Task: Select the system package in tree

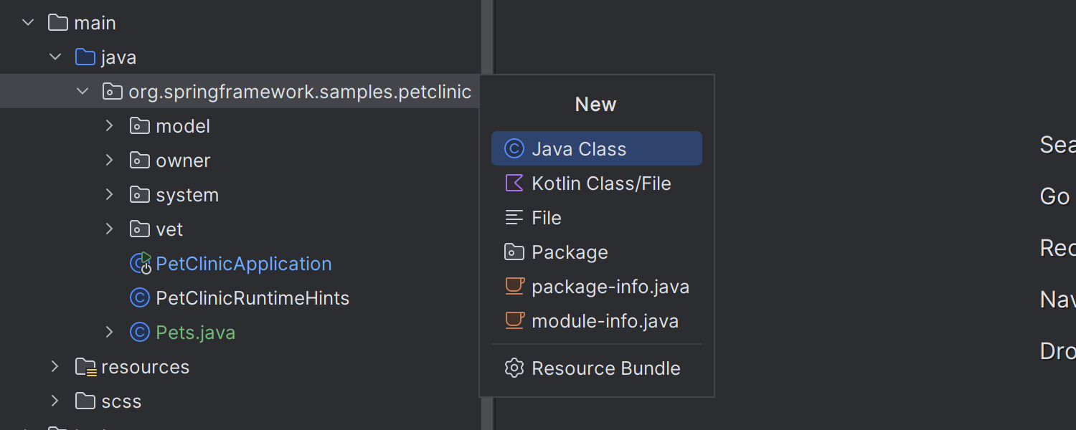Action: [x=187, y=194]
